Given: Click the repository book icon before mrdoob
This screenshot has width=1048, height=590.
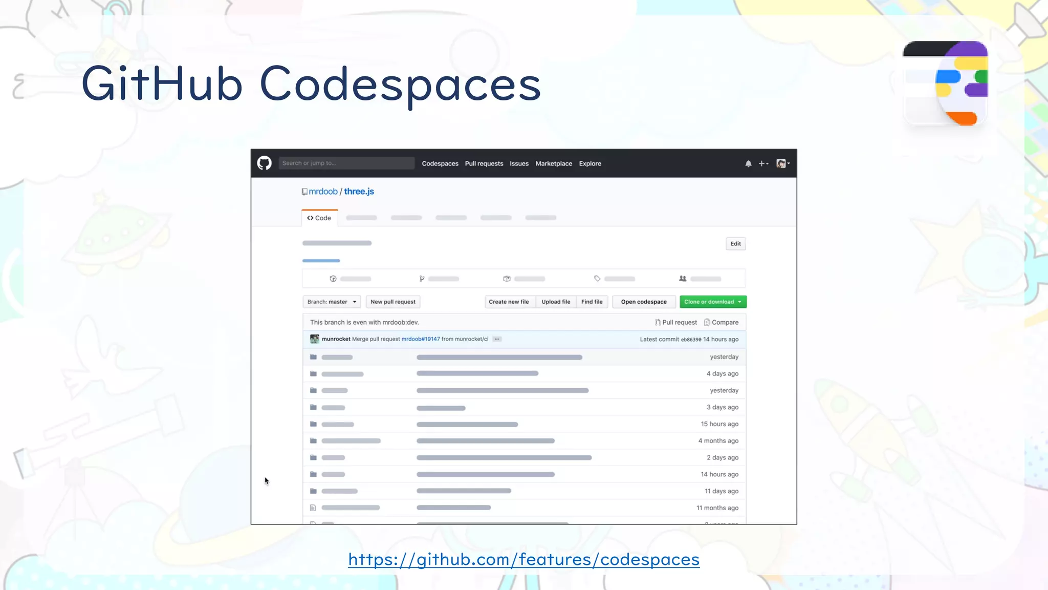Looking at the screenshot, I should [304, 192].
